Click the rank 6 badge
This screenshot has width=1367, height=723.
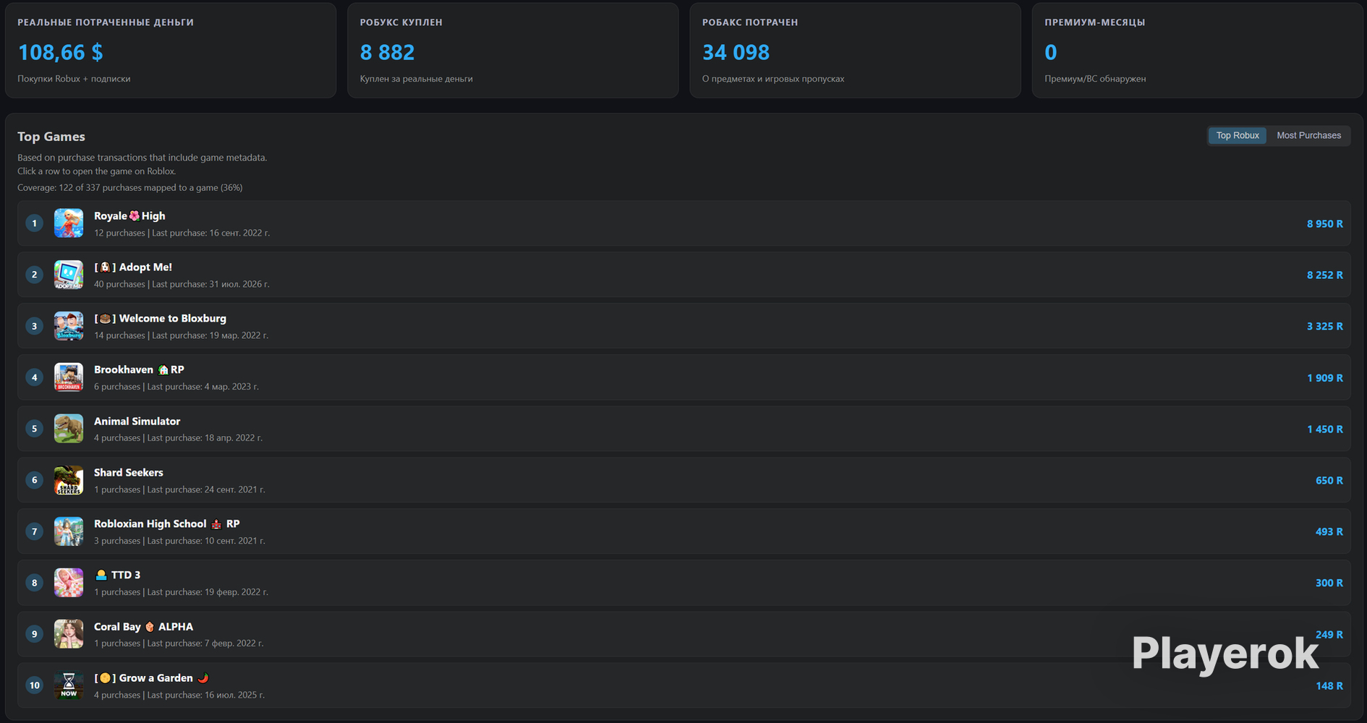coord(34,480)
